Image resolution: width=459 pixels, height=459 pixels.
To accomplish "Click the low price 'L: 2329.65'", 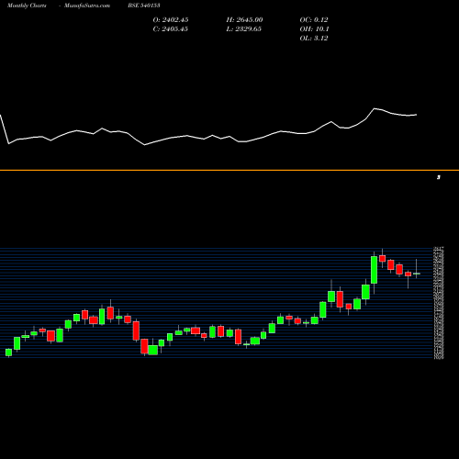I will pos(243,29).
